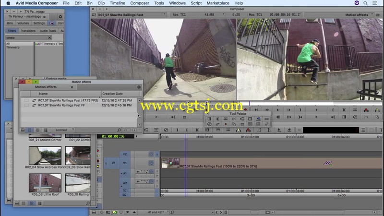
Task: Click the Fast Forward button under record monitor
Action: (x=267, y=110)
